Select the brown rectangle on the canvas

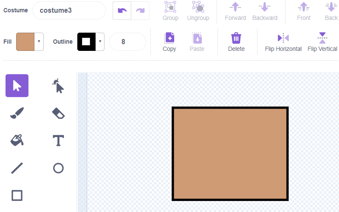pos(230,154)
